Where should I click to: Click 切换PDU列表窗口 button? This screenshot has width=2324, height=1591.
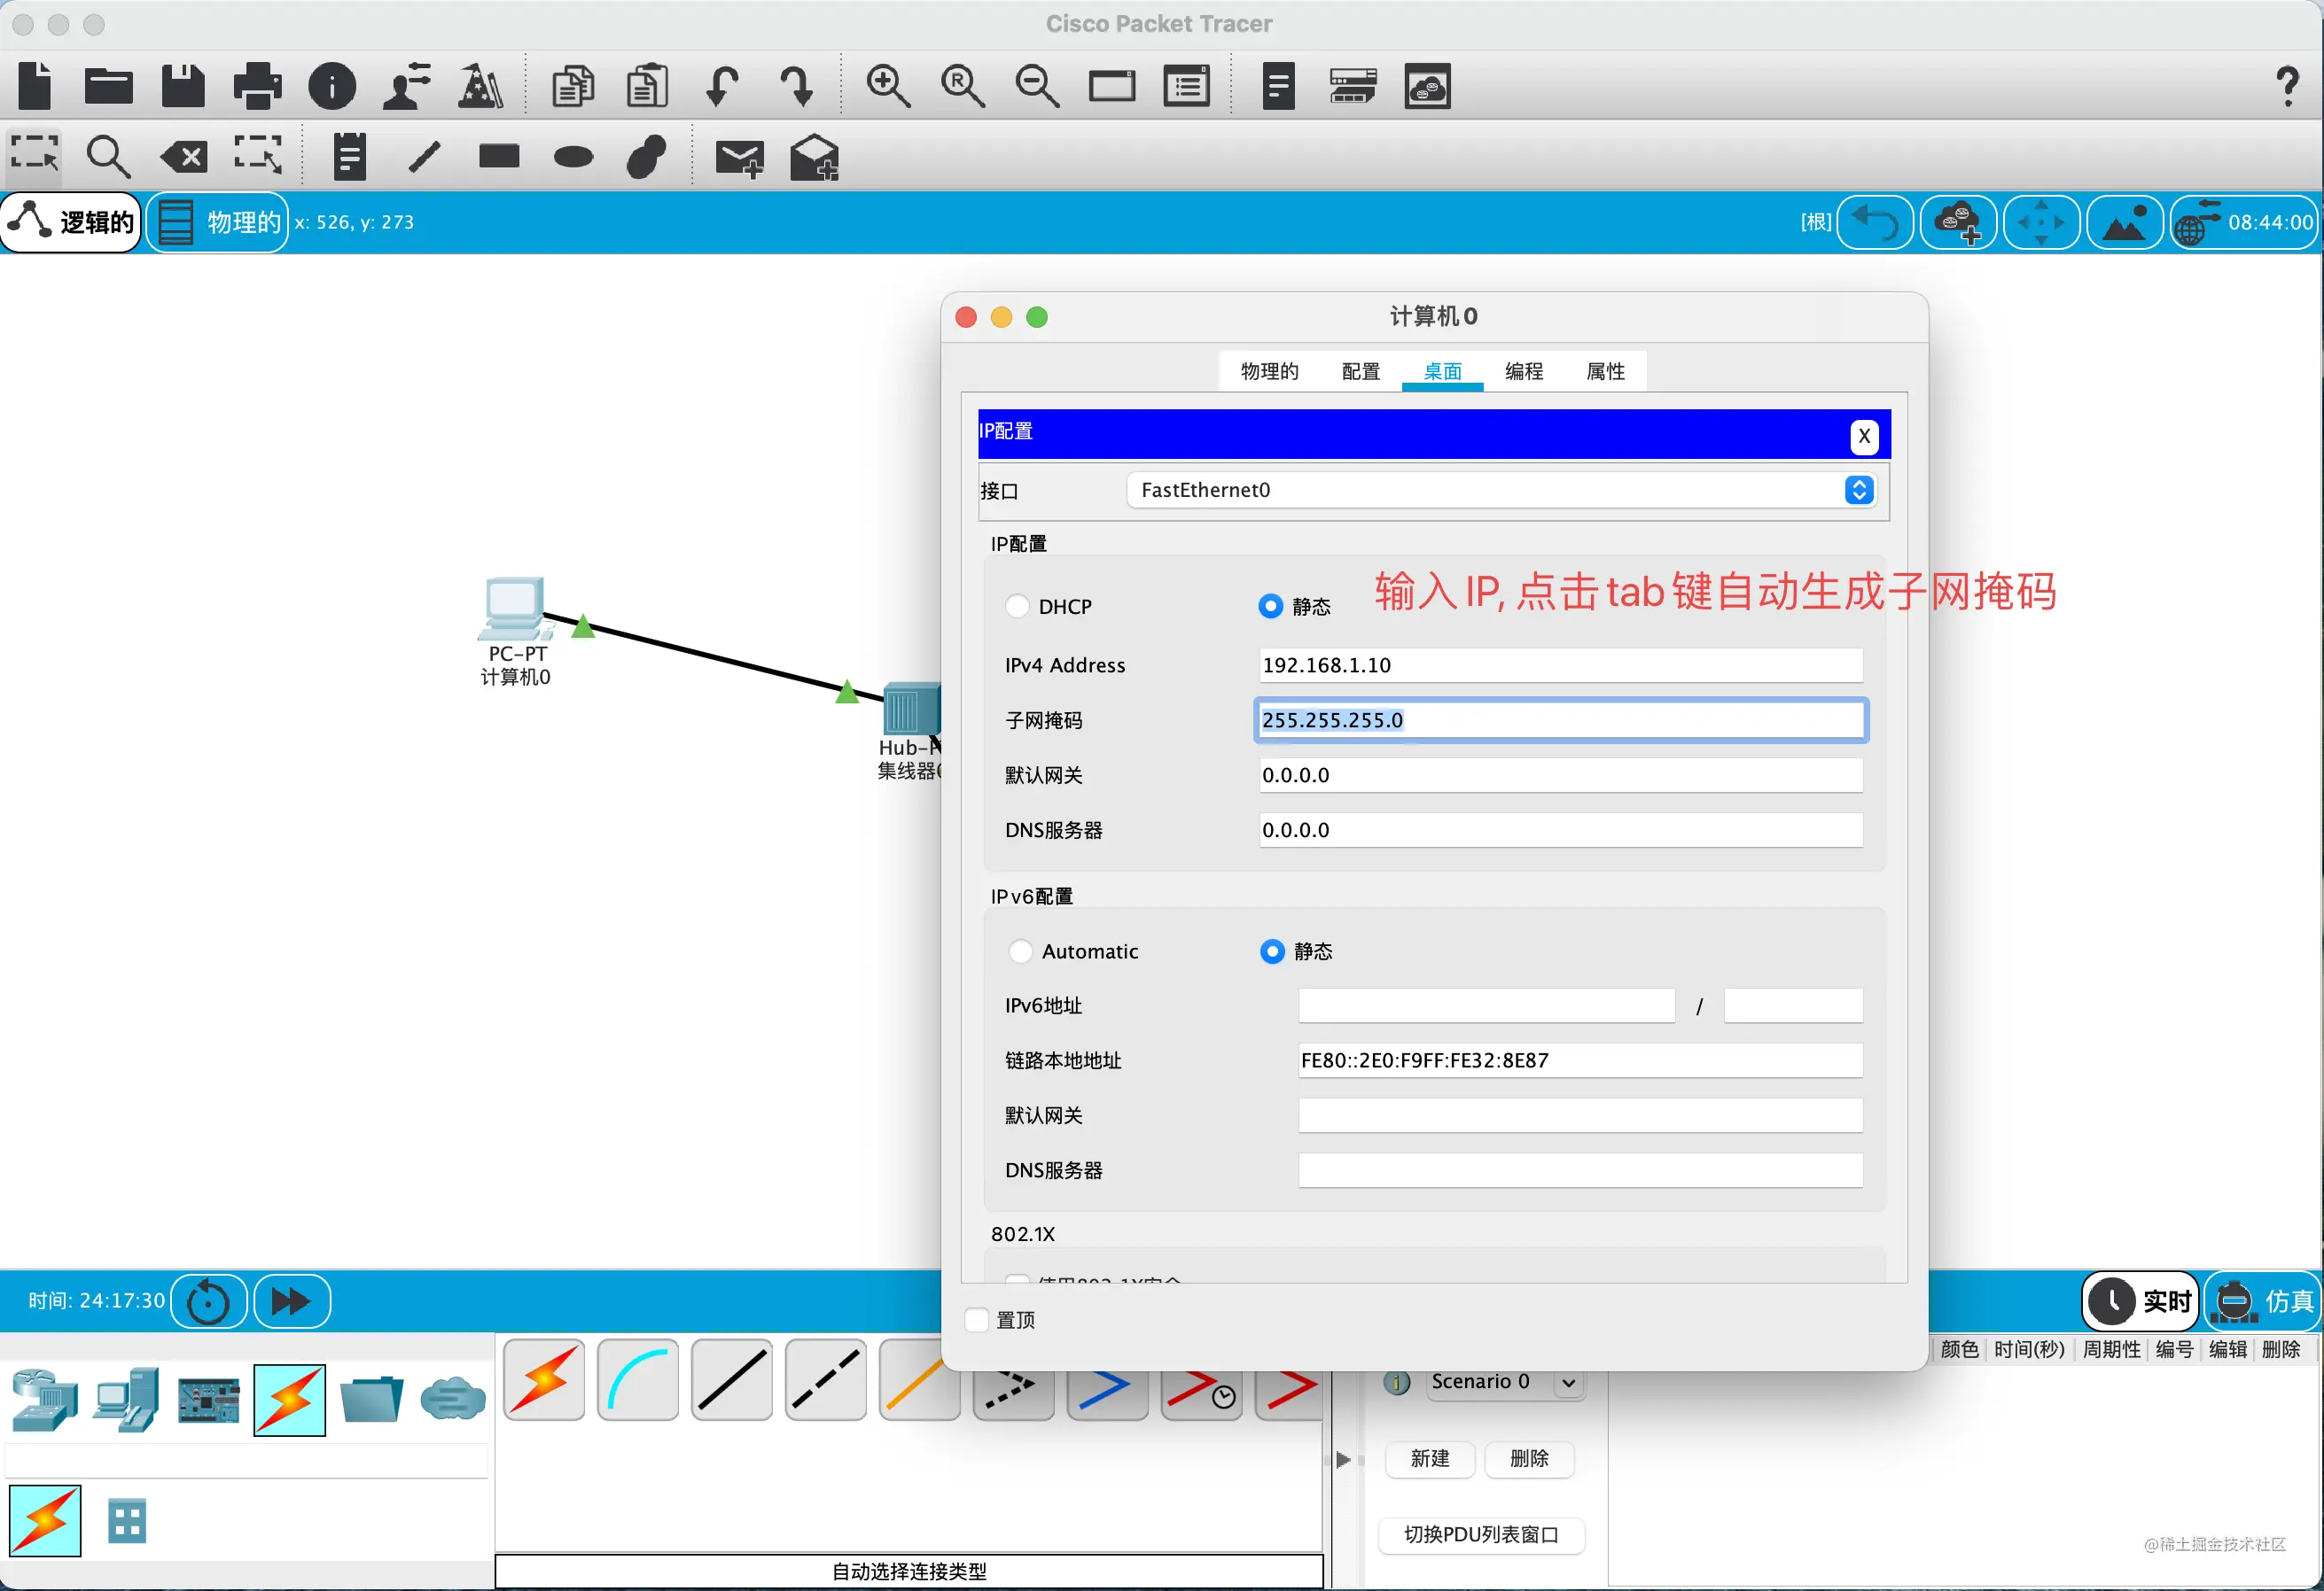point(1481,1535)
